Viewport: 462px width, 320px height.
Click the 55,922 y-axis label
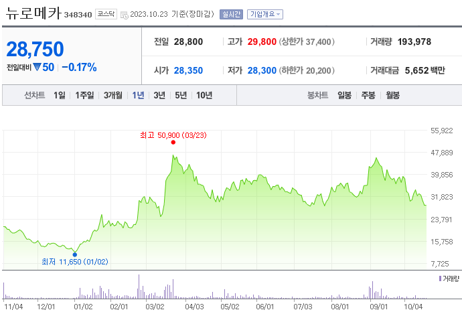tap(442, 131)
